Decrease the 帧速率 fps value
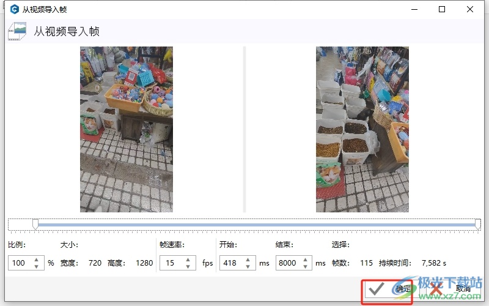 (188, 266)
